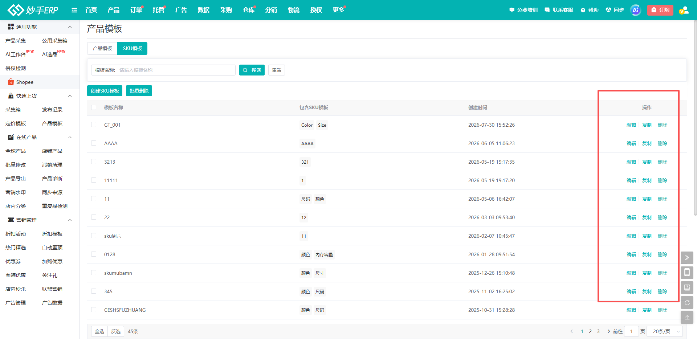Click 编辑 for the GT_001 row
The image size is (697, 339).
click(631, 125)
